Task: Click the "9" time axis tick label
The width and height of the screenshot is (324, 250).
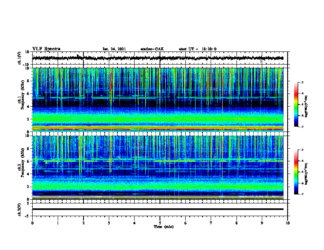Action: point(262,223)
